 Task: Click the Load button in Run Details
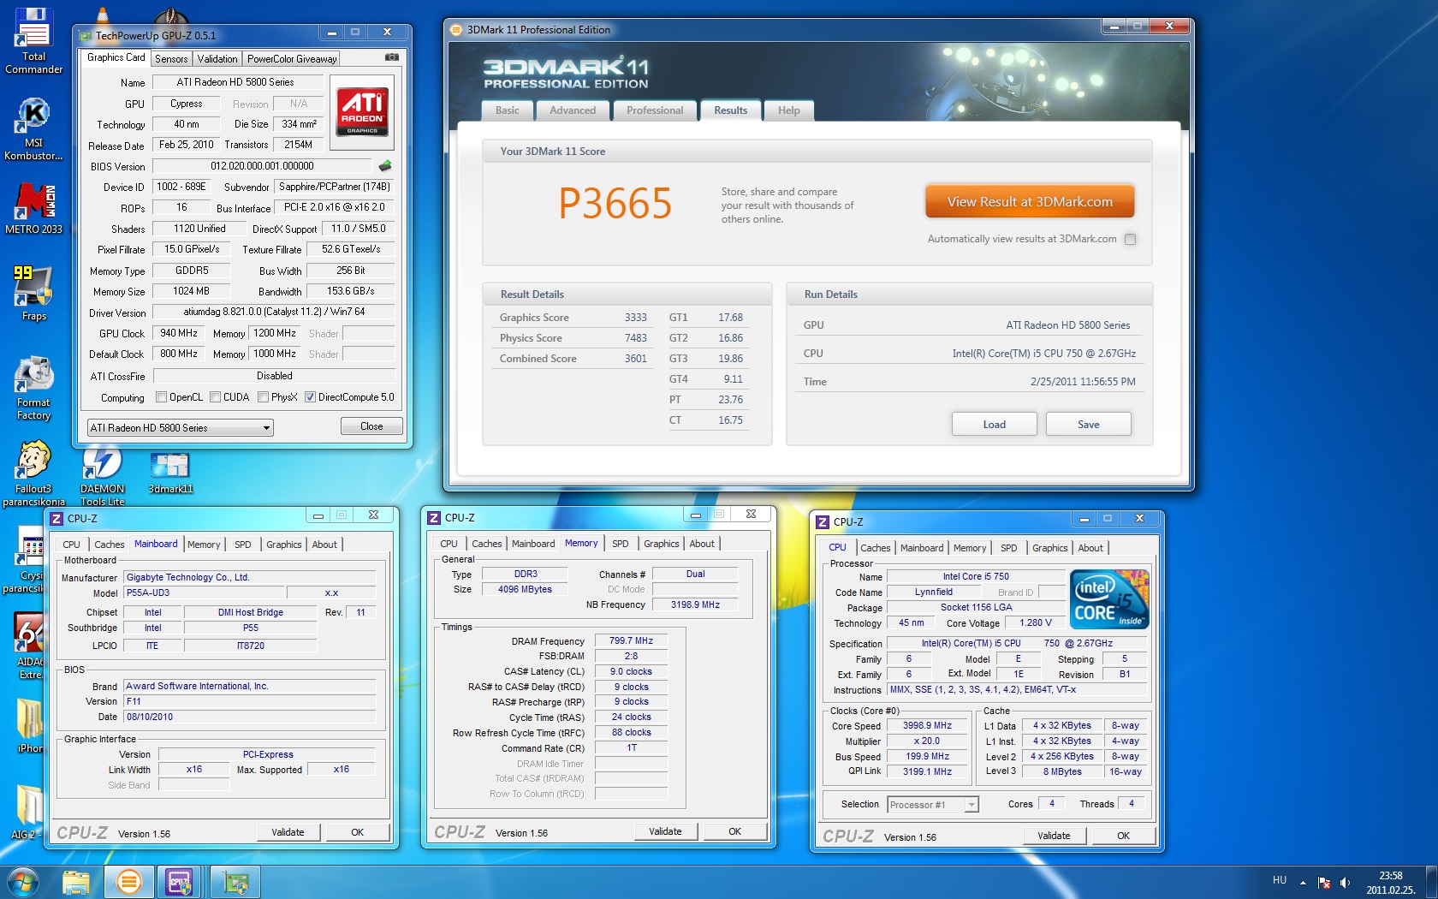tap(995, 425)
